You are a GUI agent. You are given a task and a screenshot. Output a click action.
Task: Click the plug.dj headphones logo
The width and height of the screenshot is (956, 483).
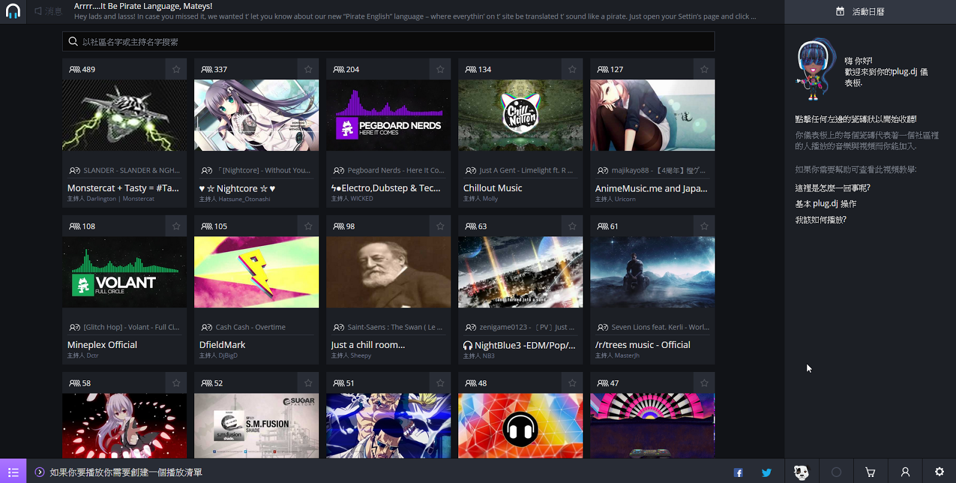(x=13, y=11)
